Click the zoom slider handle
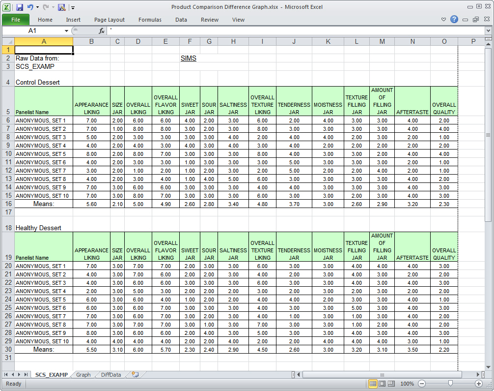 coord(450,384)
